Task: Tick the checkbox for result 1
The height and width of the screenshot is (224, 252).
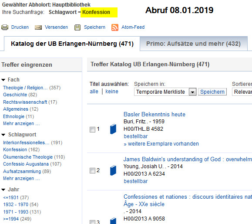Action: [x=92, y=129]
